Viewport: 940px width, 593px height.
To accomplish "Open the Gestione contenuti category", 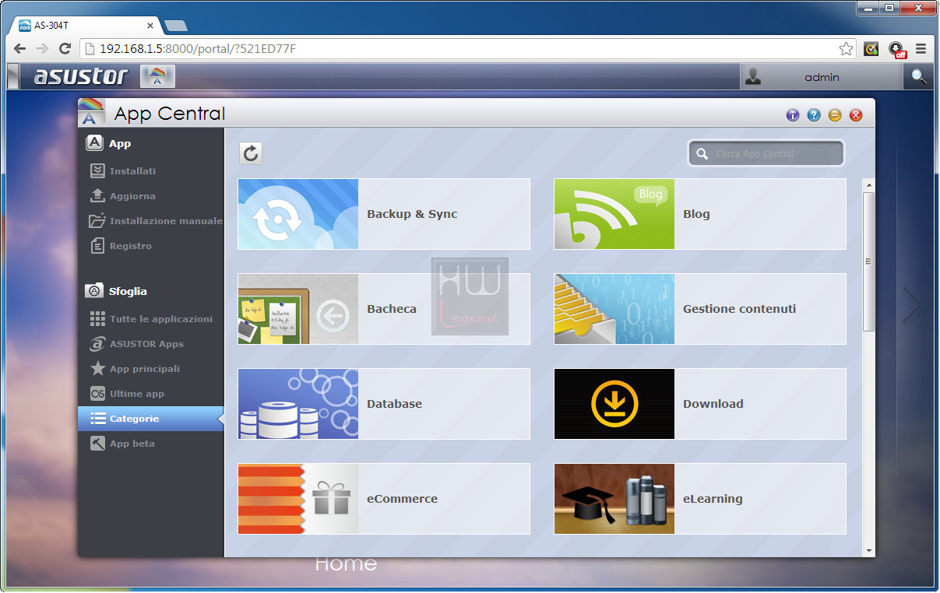I will pyautogui.click(x=700, y=309).
